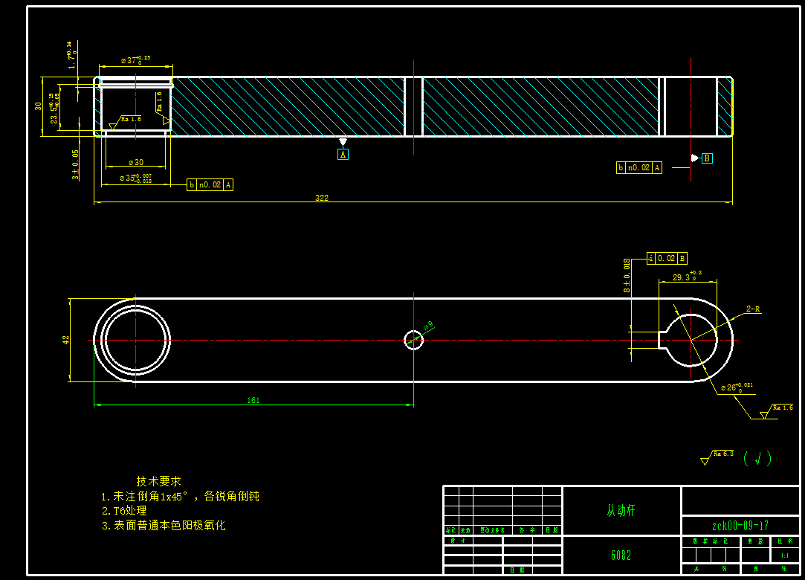Select horizontal Ra 1.6 symbol in left bore
Image resolution: width=805 pixels, height=580 pixels.
125,122
